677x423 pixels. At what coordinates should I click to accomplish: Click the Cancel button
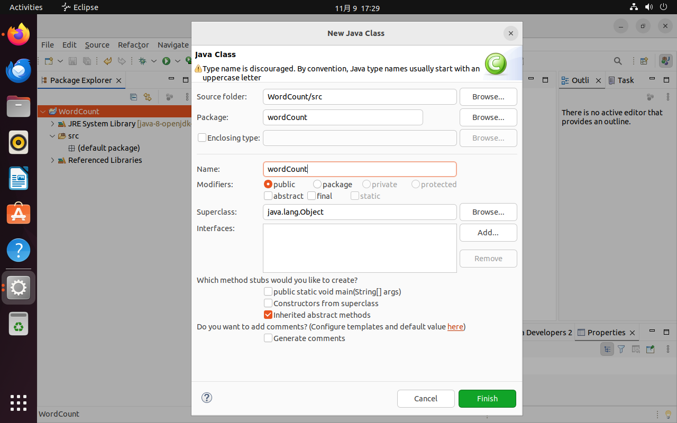click(426, 399)
